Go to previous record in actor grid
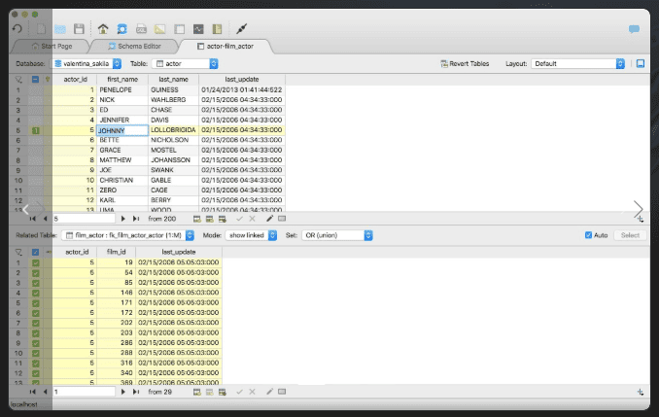 45,219
